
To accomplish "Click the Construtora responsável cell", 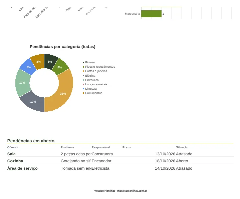I will click(x=102, y=154).
